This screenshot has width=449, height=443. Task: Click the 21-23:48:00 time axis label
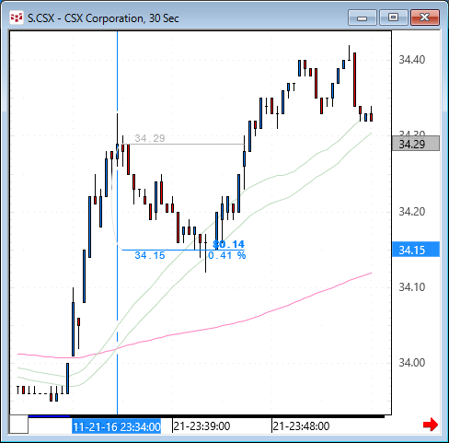coord(301,426)
